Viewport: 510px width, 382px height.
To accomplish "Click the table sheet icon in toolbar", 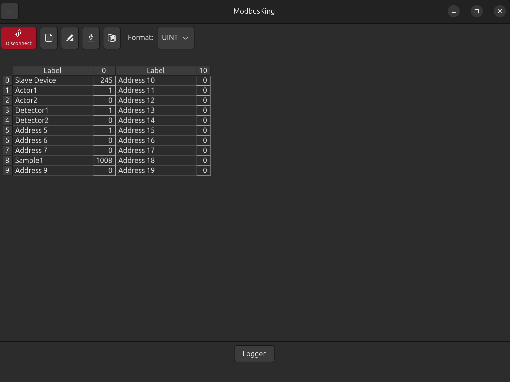I will pos(49,38).
